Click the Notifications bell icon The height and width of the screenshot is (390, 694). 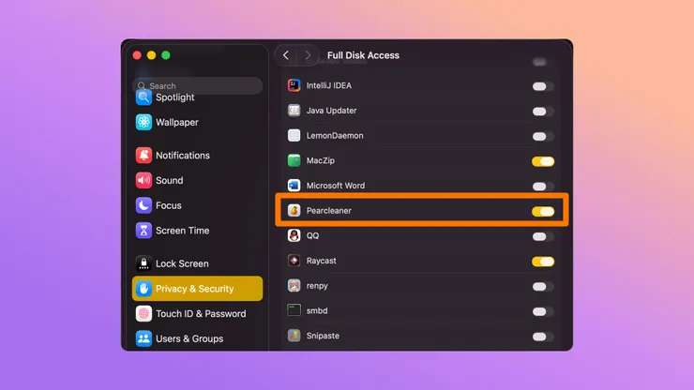point(143,156)
